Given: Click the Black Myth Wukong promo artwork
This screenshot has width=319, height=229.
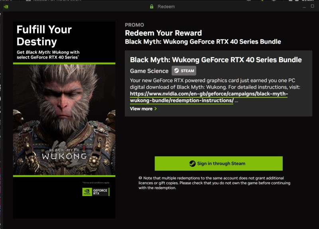Looking at the screenshot, I should [x=64, y=120].
